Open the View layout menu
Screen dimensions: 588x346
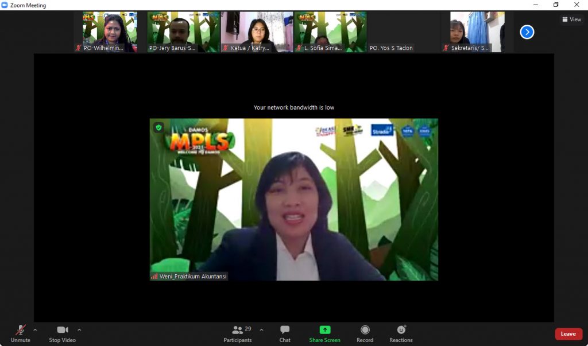coord(572,20)
